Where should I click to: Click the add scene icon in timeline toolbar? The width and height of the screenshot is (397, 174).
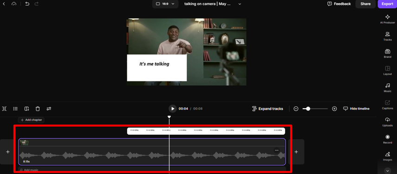pos(26,109)
